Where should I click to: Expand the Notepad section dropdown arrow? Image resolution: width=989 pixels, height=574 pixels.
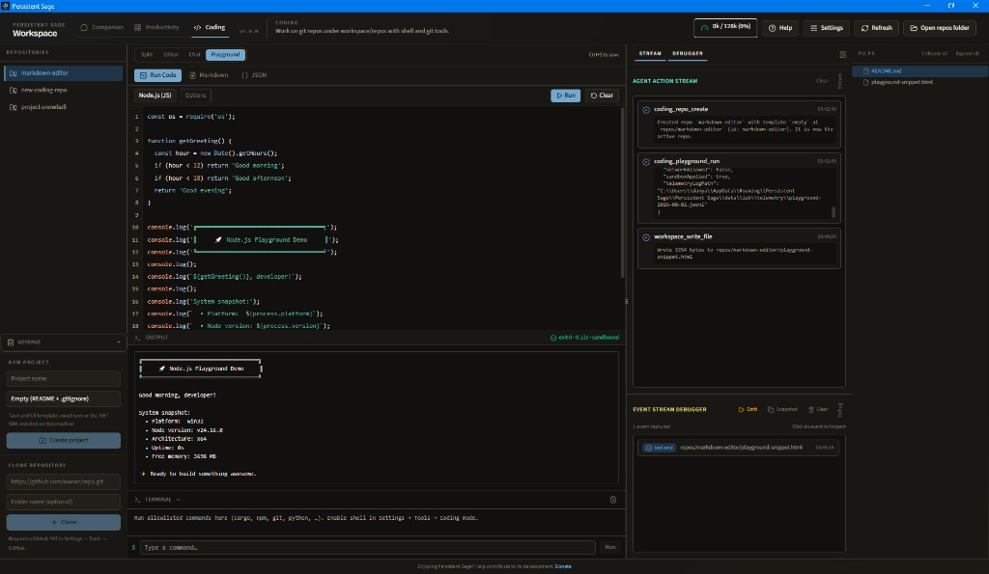[x=119, y=342]
